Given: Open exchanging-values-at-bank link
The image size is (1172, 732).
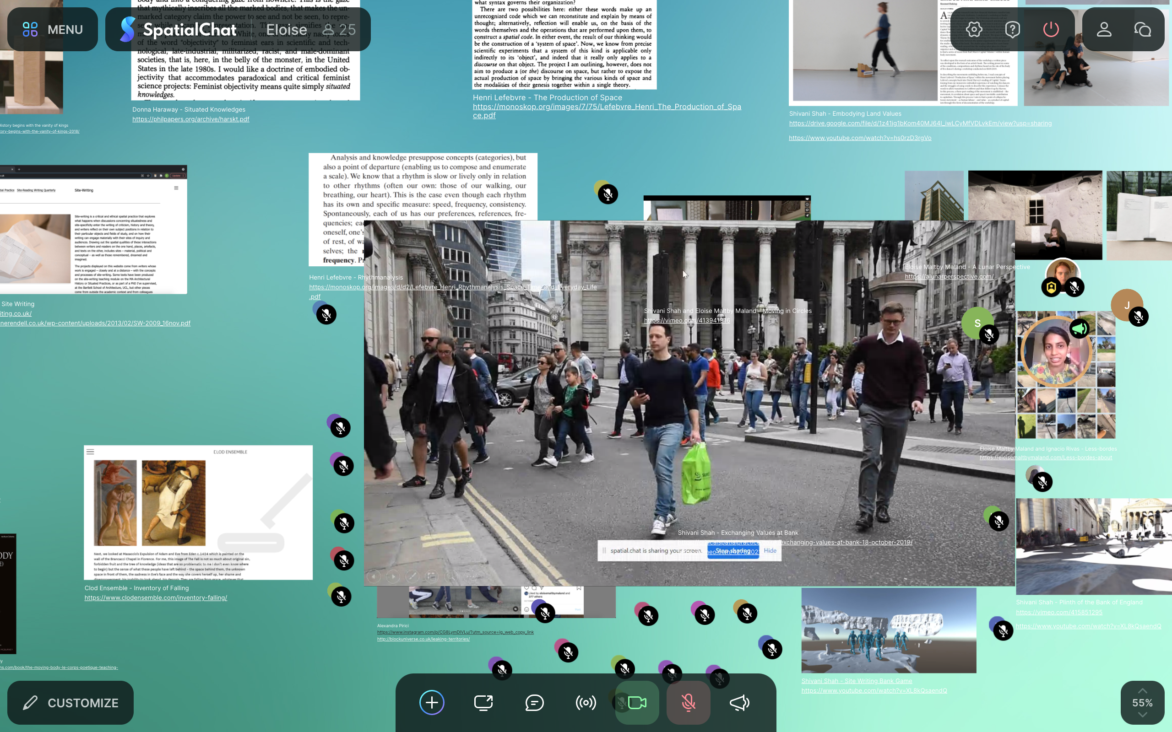Looking at the screenshot, I should tap(795, 542).
